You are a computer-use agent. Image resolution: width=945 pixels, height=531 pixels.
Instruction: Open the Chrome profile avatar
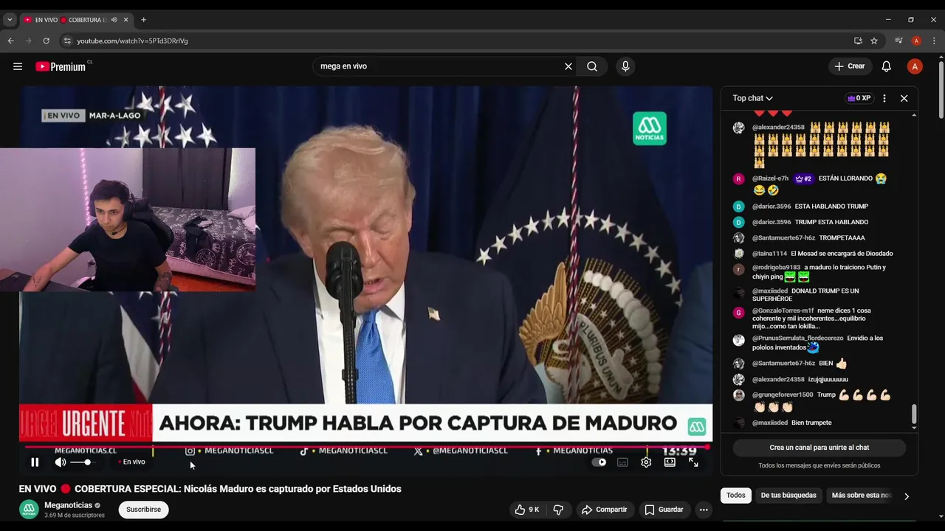point(916,41)
